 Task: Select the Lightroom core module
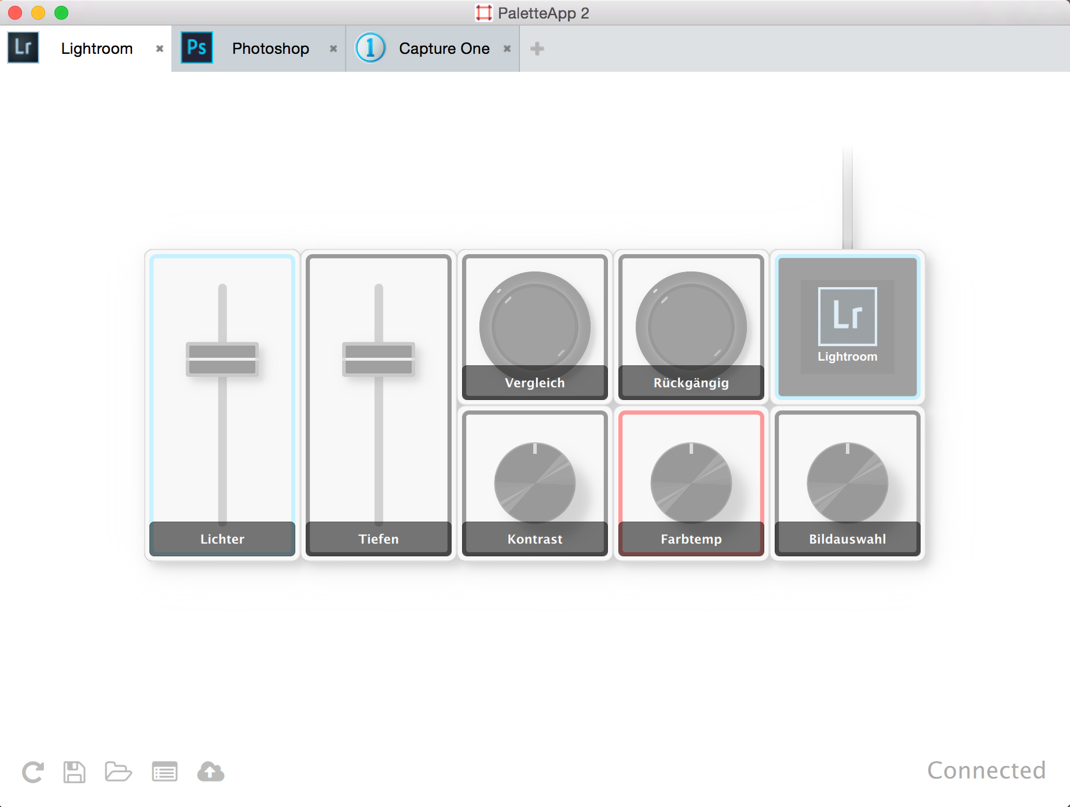[848, 327]
